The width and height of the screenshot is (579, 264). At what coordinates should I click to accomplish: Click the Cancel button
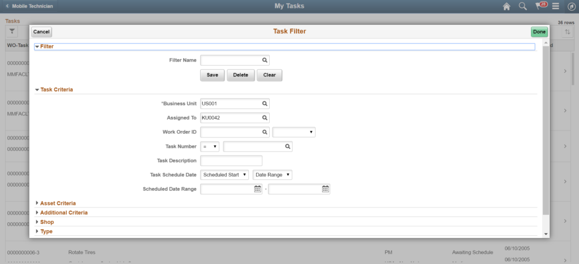click(41, 32)
